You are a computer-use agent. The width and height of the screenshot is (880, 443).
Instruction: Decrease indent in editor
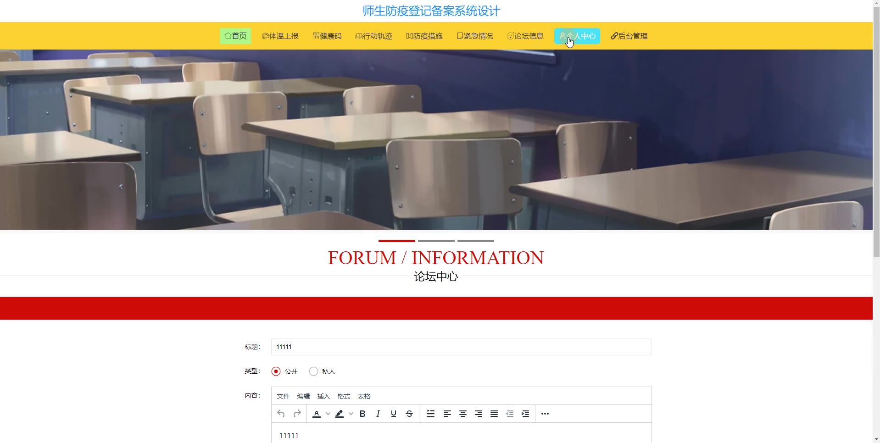(x=510, y=414)
